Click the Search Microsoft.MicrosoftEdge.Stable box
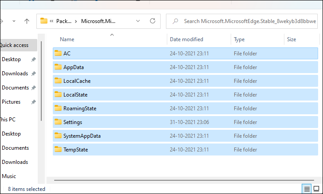This screenshot has width=323, height=194. coord(242,21)
